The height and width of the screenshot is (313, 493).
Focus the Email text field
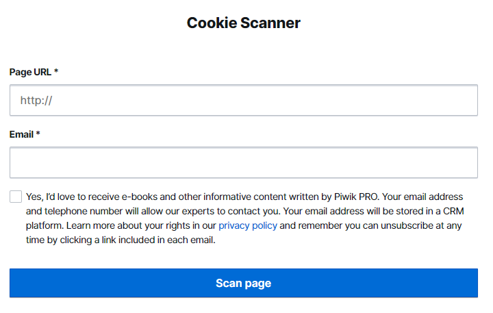click(x=243, y=162)
